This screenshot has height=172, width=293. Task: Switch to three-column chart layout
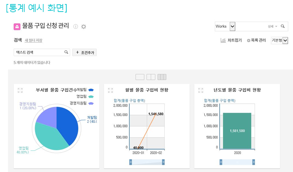pos(162,77)
